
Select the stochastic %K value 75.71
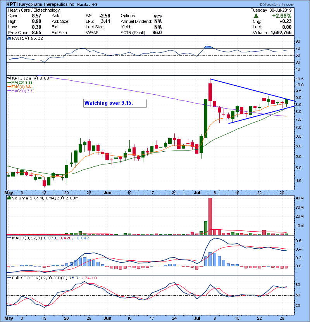(75, 278)
